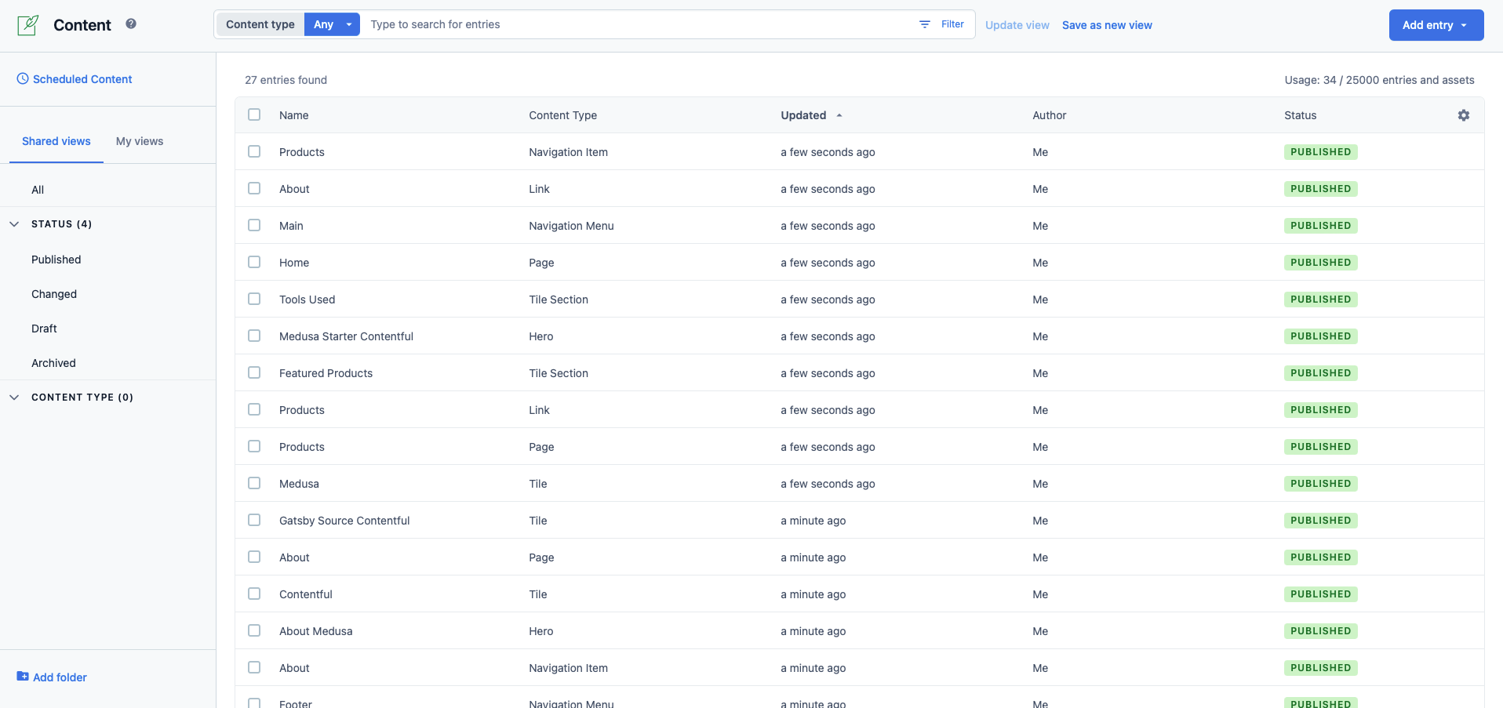Click the Scheduled Content clock icon

pyautogui.click(x=23, y=78)
